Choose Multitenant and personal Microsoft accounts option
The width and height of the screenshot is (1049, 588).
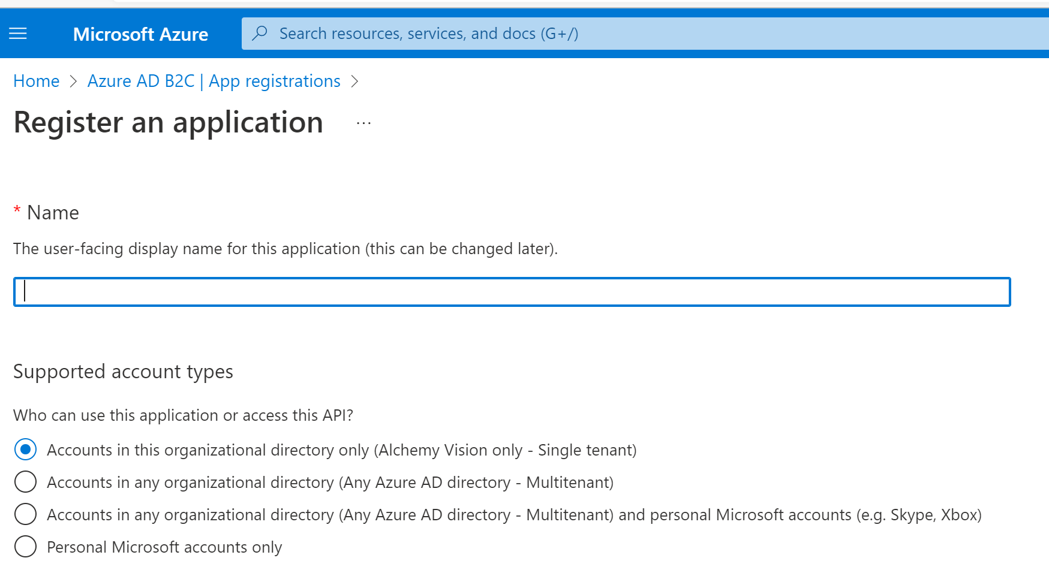click(25, 514)
